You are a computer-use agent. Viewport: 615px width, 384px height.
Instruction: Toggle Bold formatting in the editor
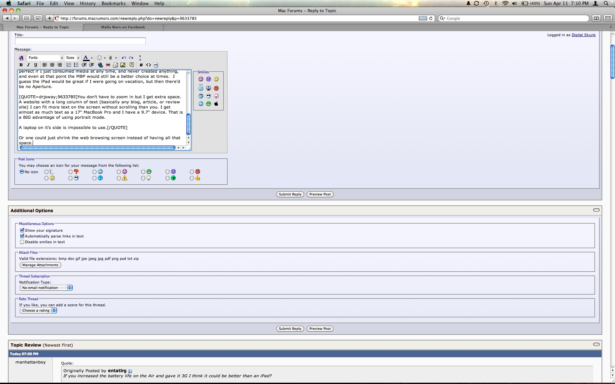click(21, 65)
